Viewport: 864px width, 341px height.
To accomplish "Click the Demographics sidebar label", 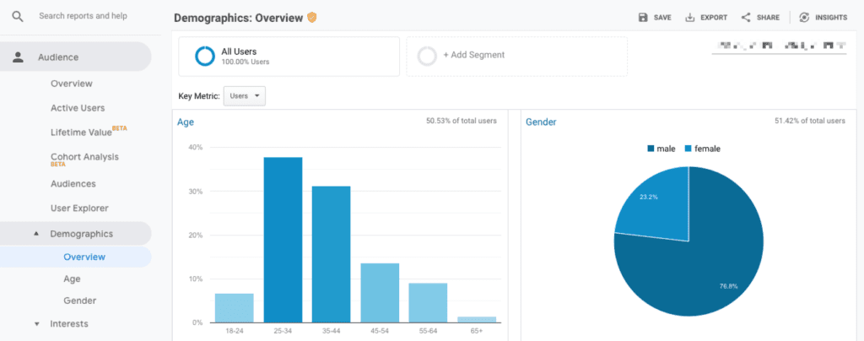I will click(x=82, y=234).
